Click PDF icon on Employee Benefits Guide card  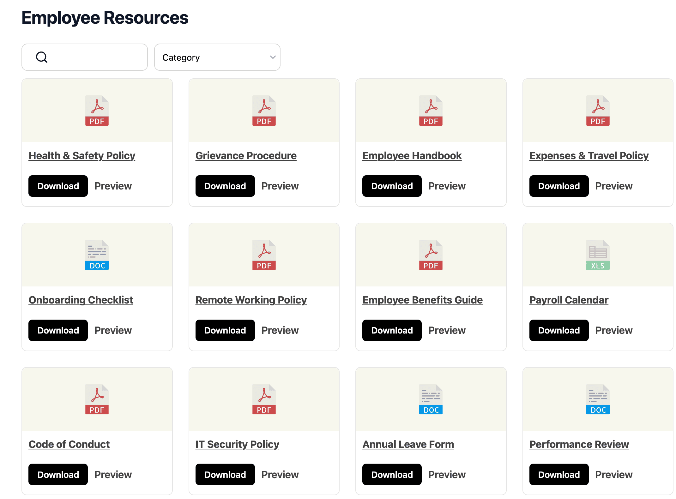[431, 255]
